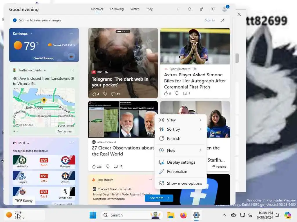Open comments on Telegram story
297x222 pixels.
click(x=115, y=94)
